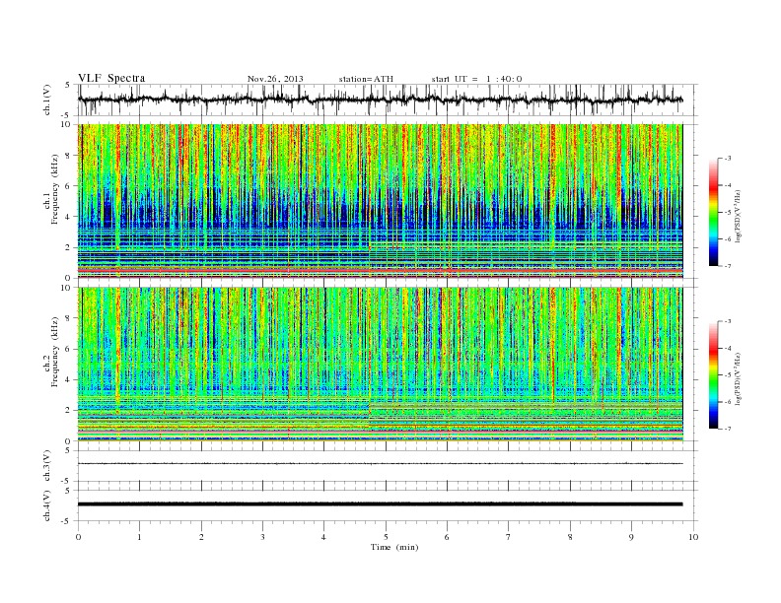Viewport: 781px width, 603px height.
Task: Click the "VLF Spectra" plot title
Action: point(111,78)
